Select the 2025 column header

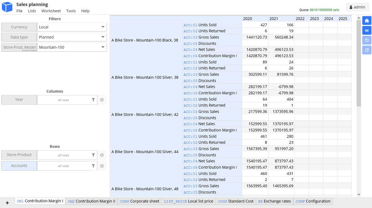click(344, 19)
